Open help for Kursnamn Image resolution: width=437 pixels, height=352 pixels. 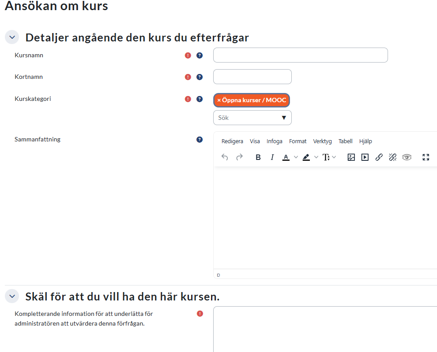coord(200,56)
